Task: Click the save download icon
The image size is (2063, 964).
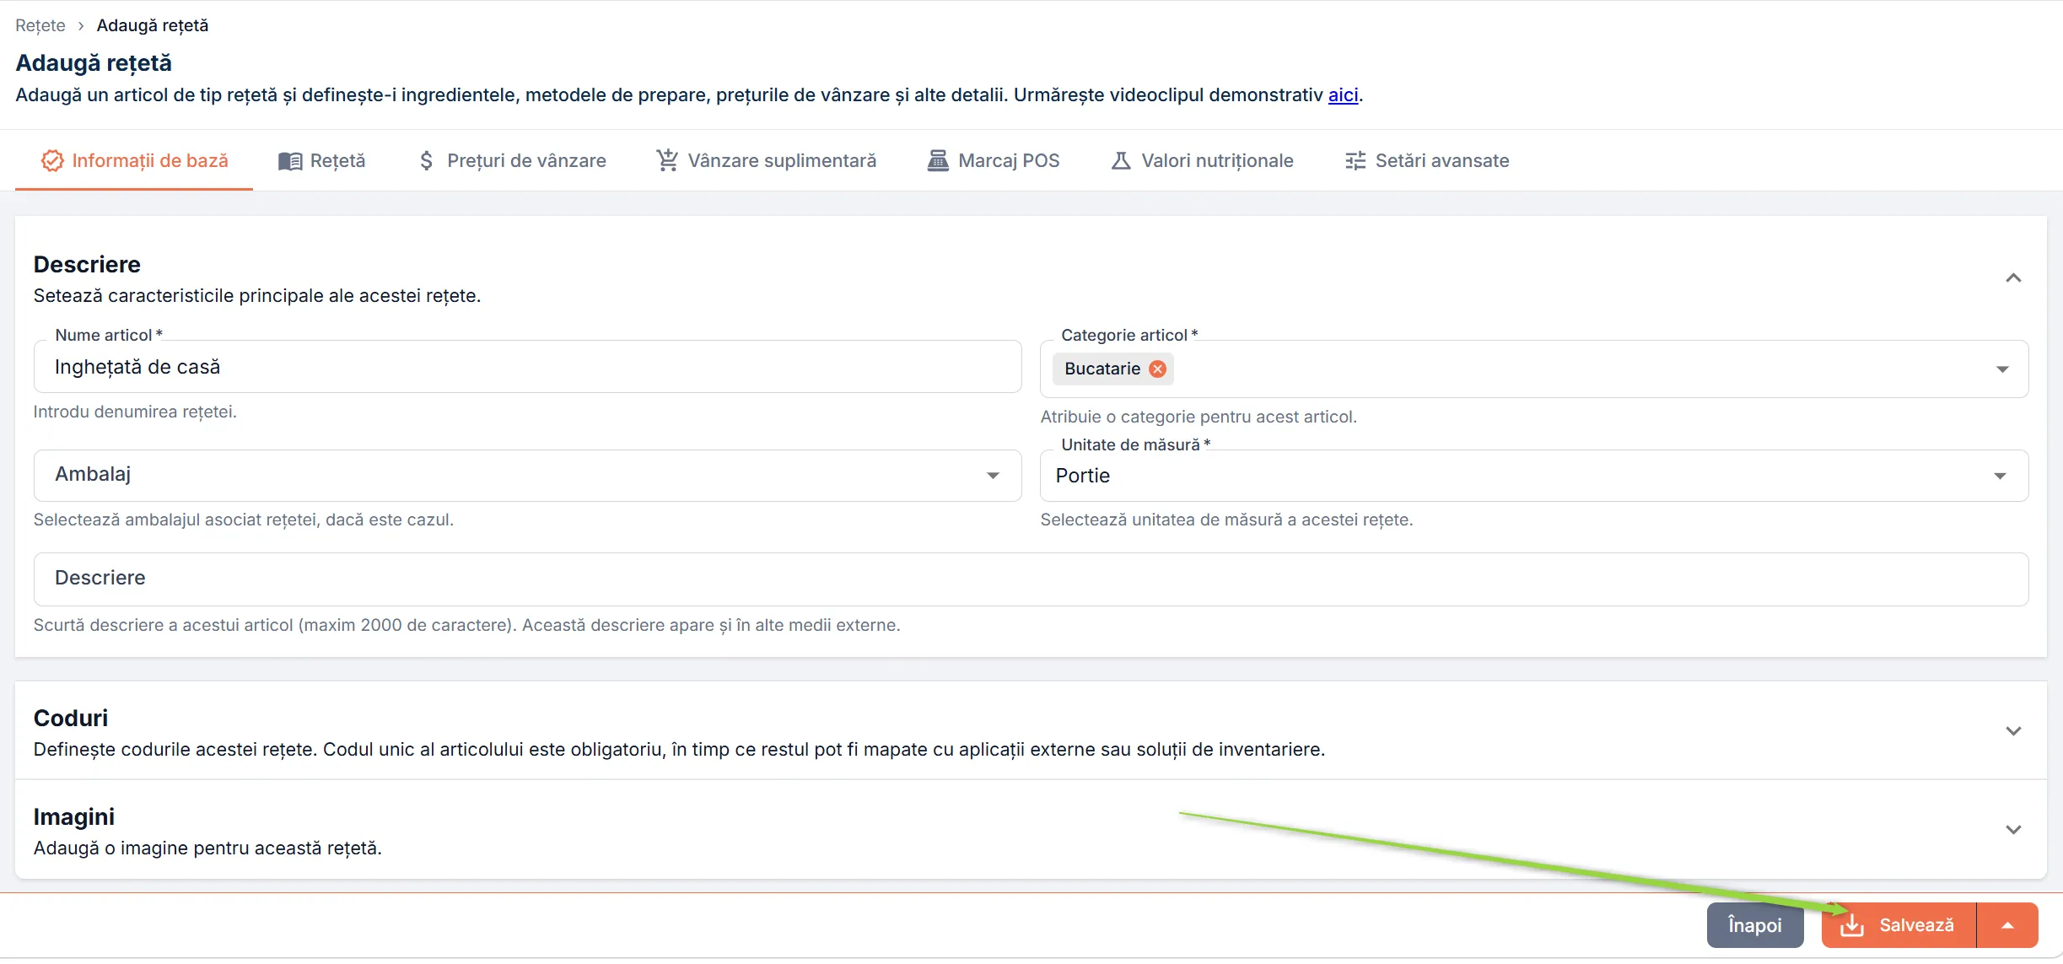Action: (x=1852, y=925)
